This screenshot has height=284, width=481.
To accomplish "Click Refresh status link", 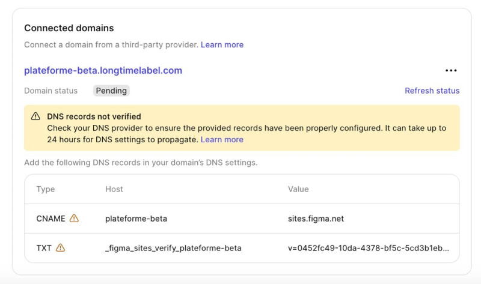I will pos(432,91).
